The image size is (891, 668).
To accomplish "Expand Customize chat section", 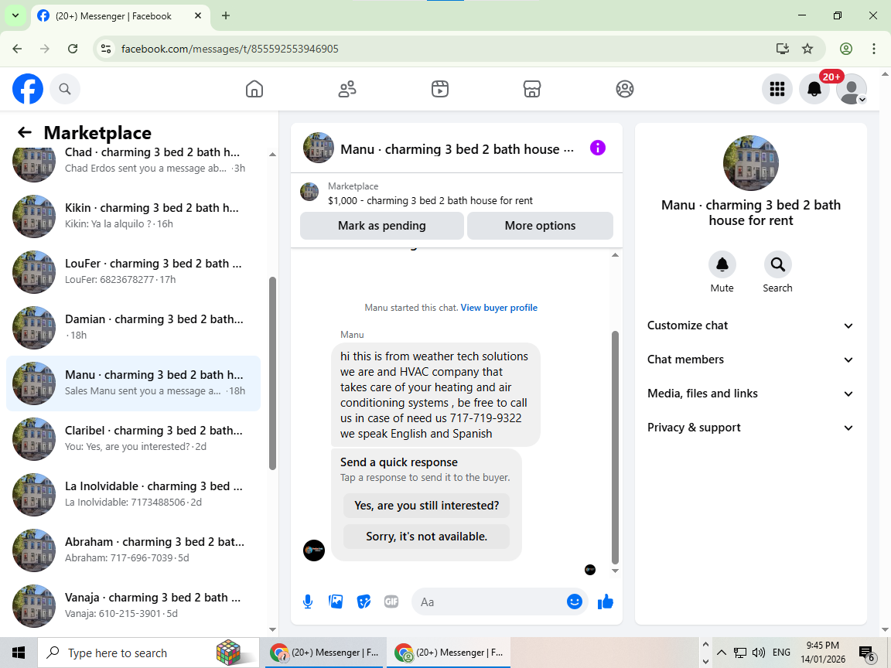I will click(751, 325).
